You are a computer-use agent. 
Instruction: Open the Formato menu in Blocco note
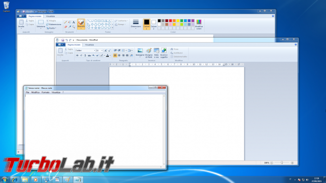(46, 92)
